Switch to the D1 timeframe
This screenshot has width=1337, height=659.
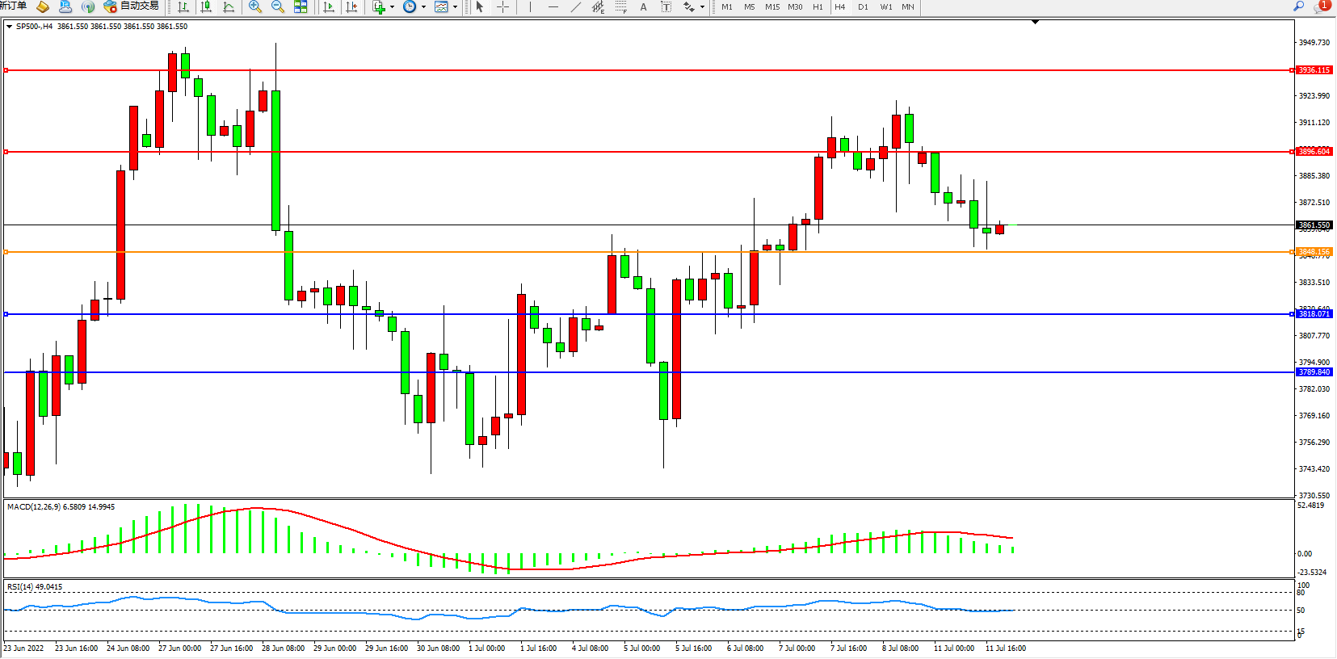coord(863,7)
